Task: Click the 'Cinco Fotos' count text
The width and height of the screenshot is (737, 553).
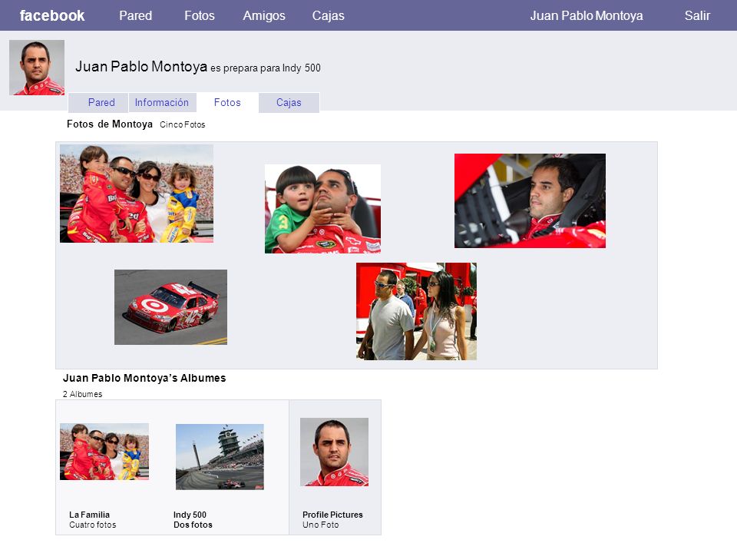Action: point(183,124)
